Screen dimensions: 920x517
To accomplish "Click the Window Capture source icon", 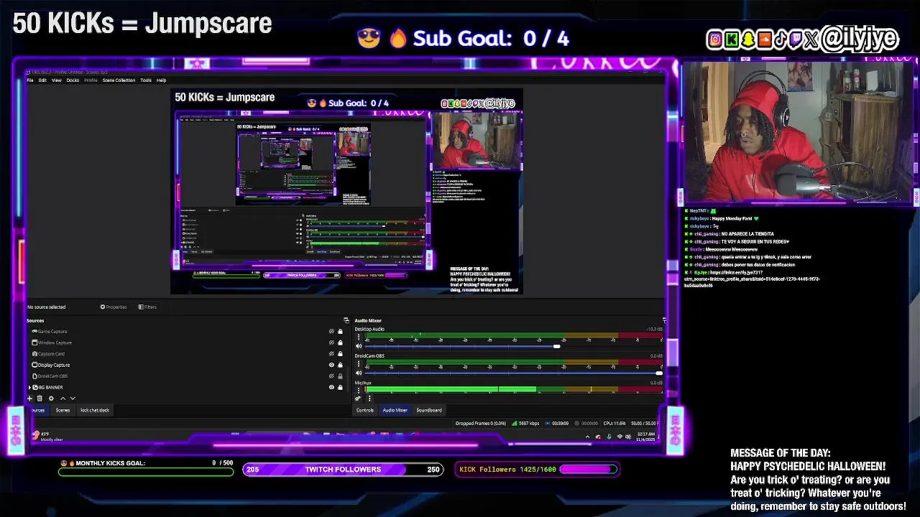I will coord(34,343).
